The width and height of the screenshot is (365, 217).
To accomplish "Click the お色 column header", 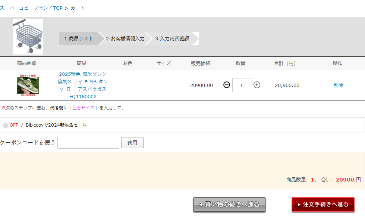I will point(128,63).
